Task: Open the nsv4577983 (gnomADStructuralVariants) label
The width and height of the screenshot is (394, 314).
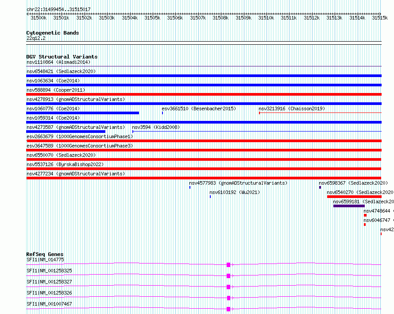Action: tap(238, 183)
